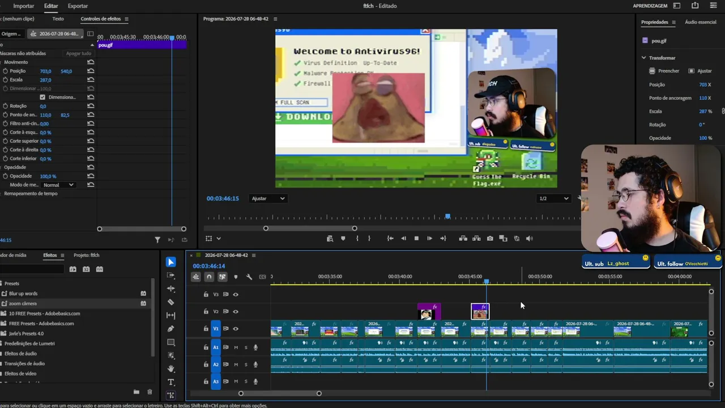Select the Ripple Edit tool
The height and width of the screenshot is (408, 725).
point(171,289)
